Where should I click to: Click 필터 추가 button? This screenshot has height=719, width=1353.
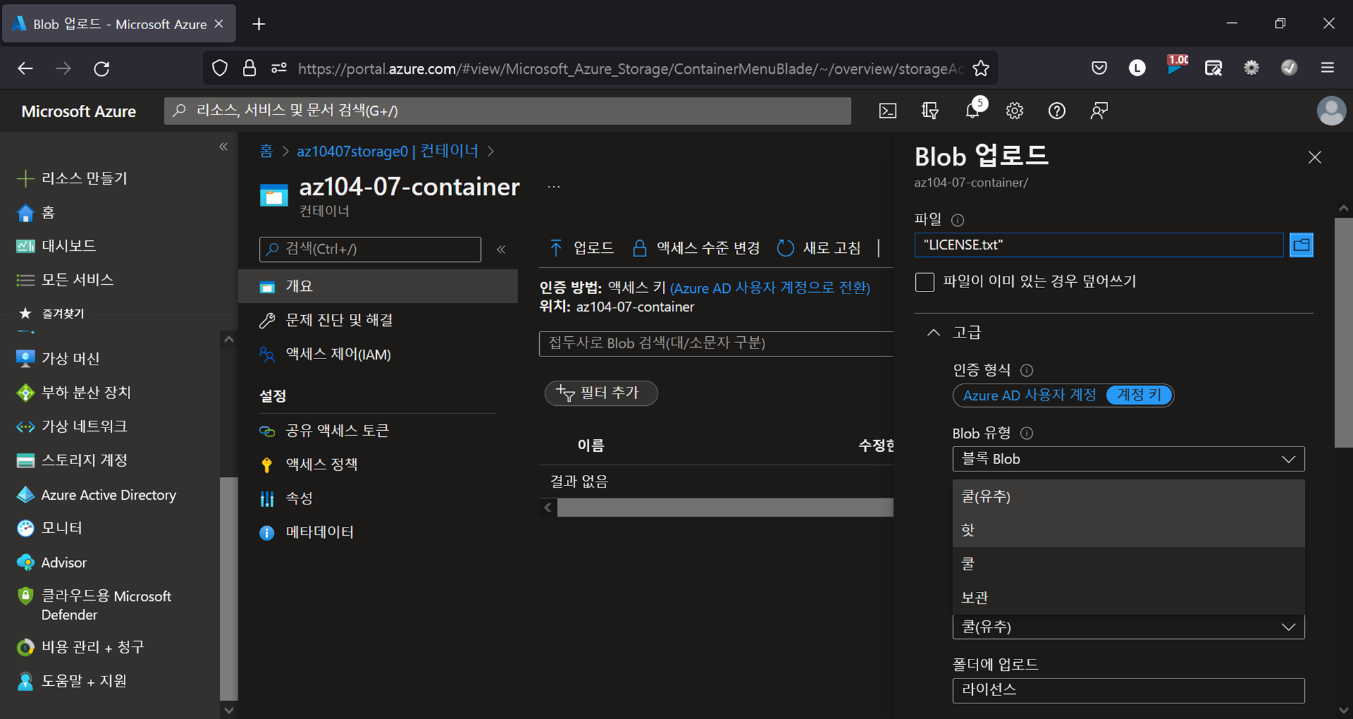tap(601, 393)
